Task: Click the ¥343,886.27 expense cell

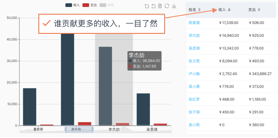Action: 260,74
